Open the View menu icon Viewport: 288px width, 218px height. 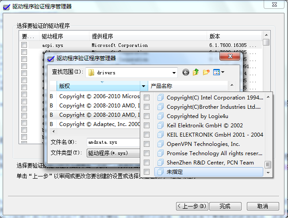coord(216,72)
